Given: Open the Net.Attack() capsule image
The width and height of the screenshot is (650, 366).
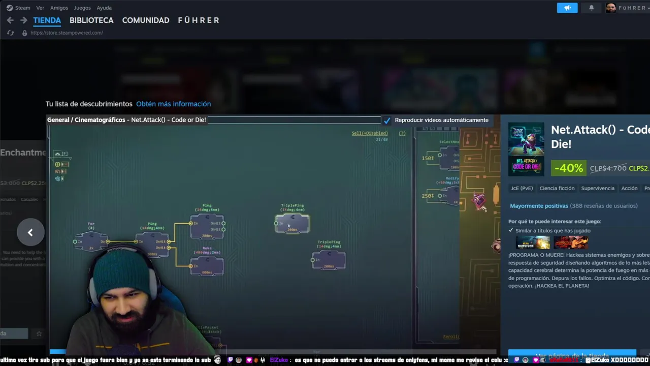Looking at the screenshot, I should tap(526, 149).
